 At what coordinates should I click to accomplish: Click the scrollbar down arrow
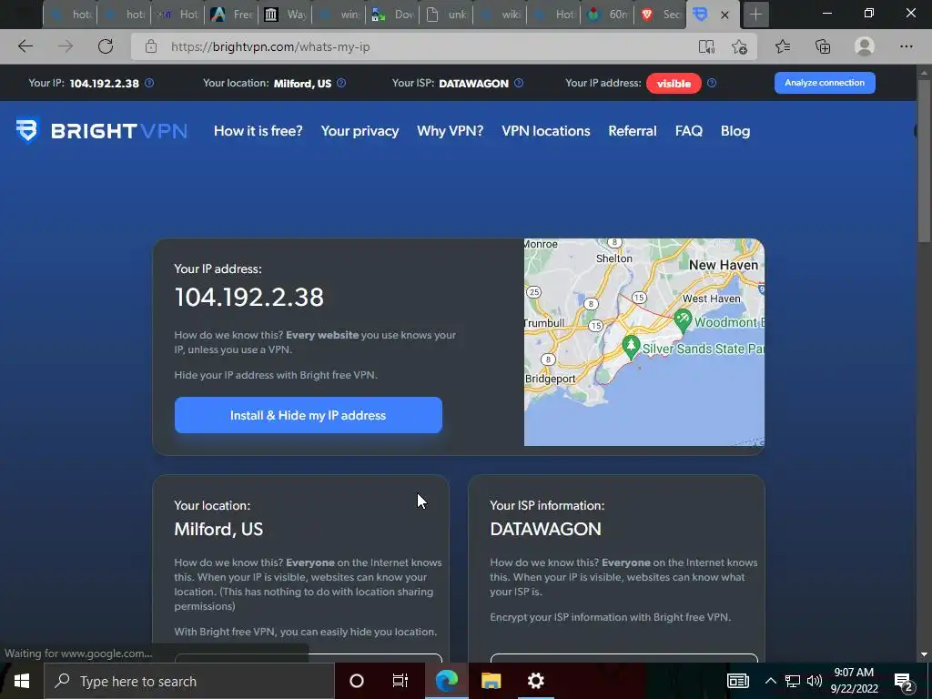click(x=924, y=654)
